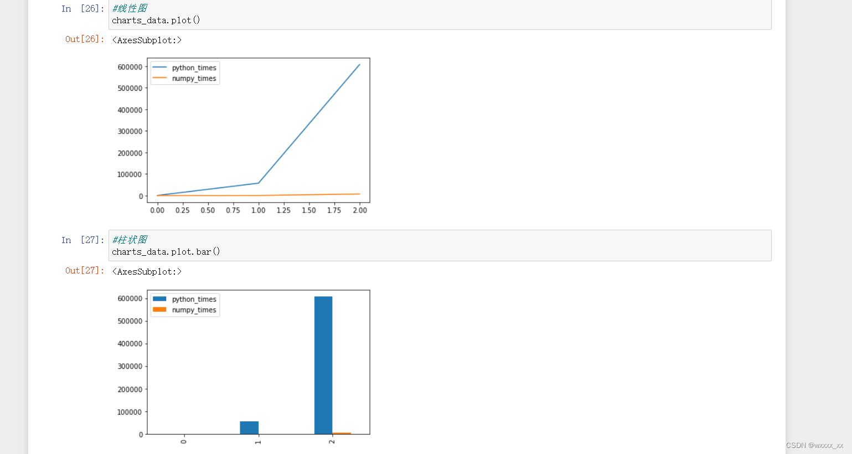
Task: Select the In [27] cell prompt
Action: (x=82, y=240)
